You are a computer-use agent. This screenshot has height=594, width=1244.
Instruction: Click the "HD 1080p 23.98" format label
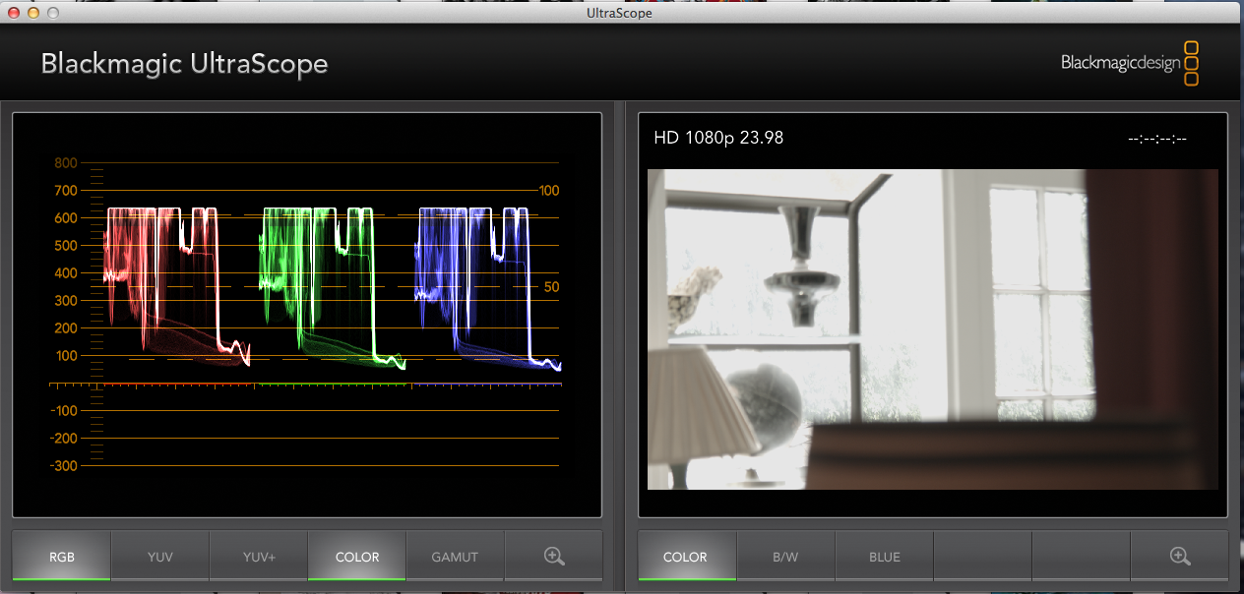[x=718, y=138]
